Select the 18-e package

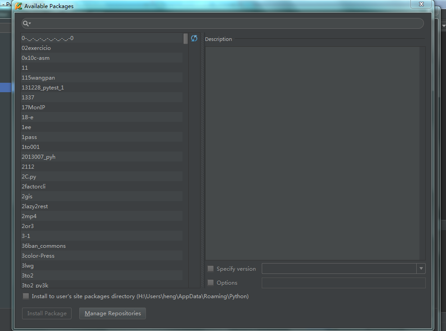(x=101, y=117)
